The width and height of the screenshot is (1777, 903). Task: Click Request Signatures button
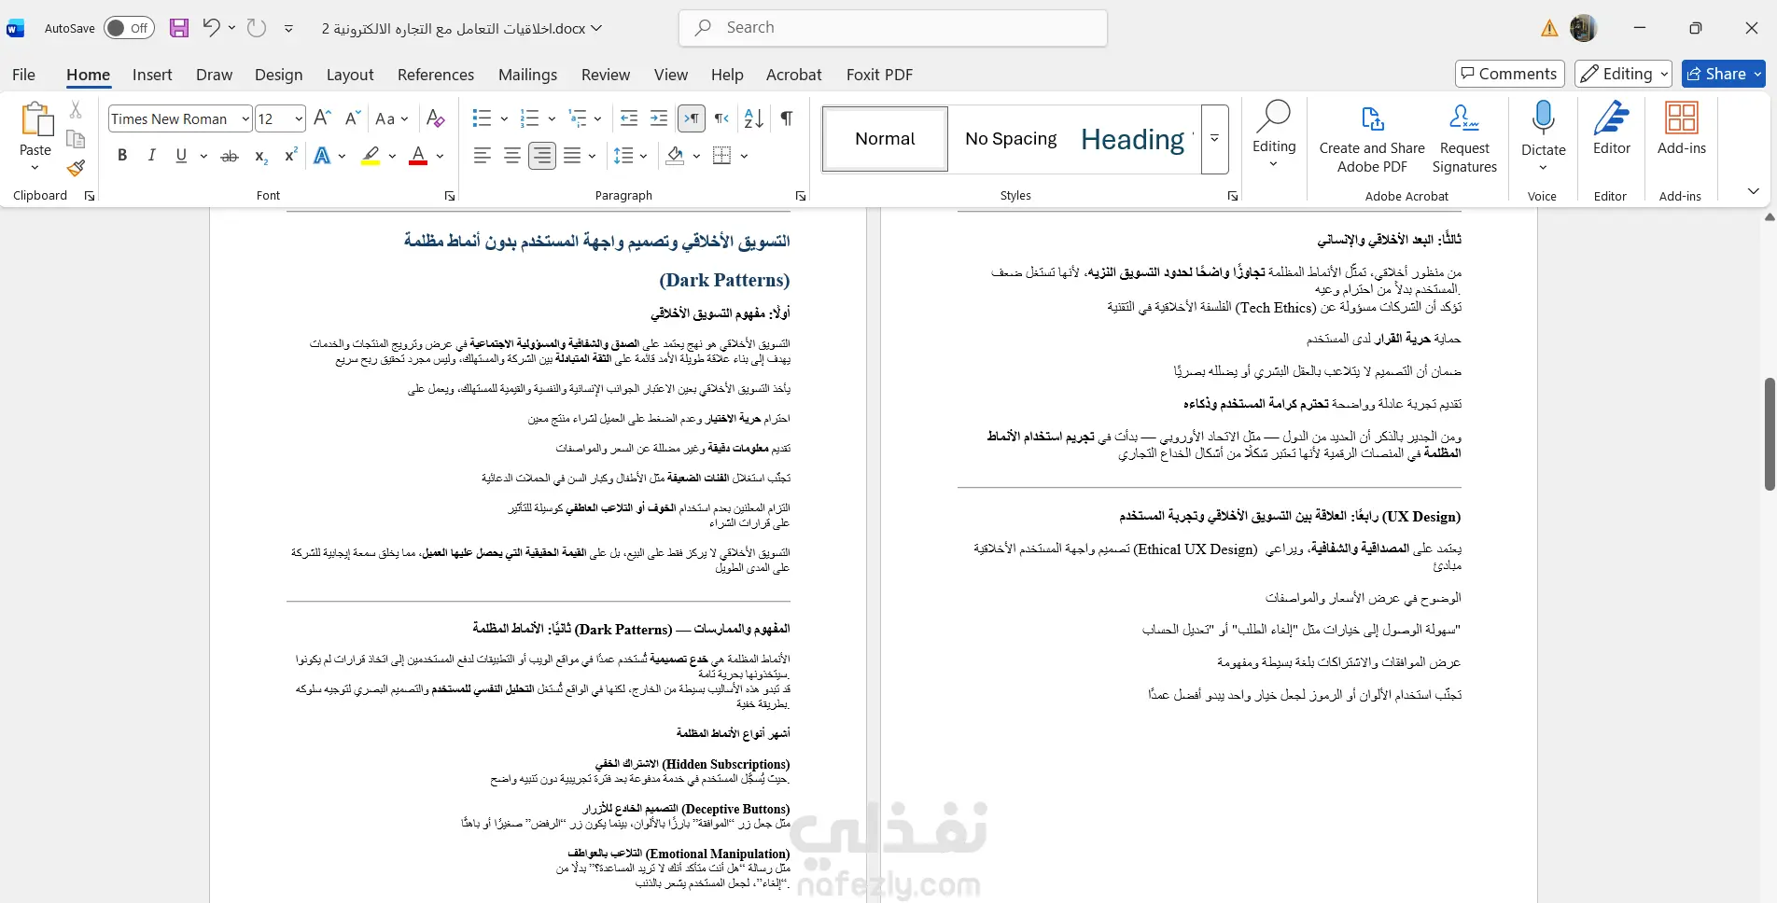(x=1464, y=137)
